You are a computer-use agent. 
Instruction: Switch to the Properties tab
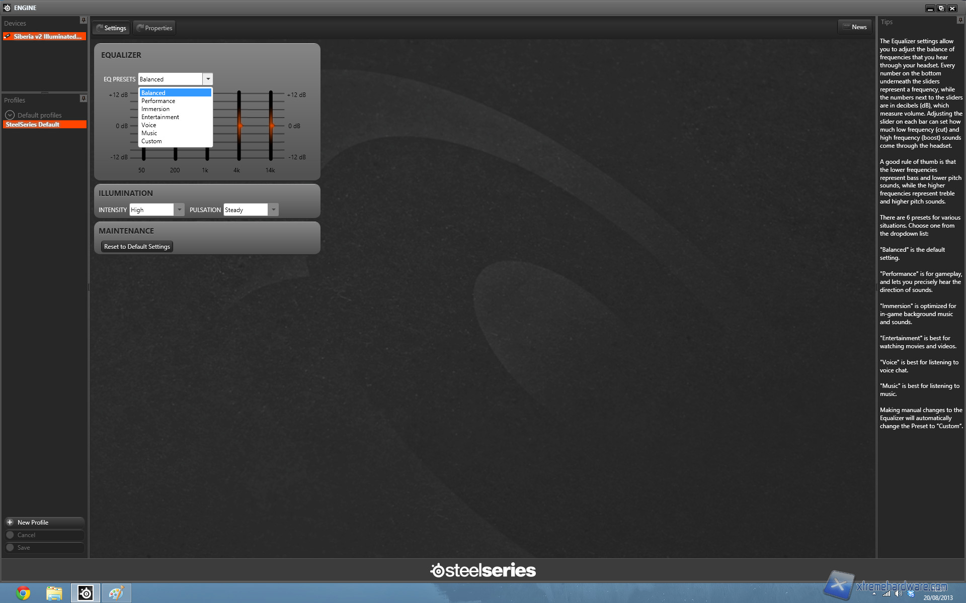click(x=154, y=28)
